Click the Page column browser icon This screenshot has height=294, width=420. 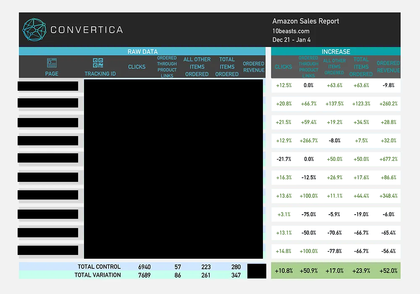(52, 63)
